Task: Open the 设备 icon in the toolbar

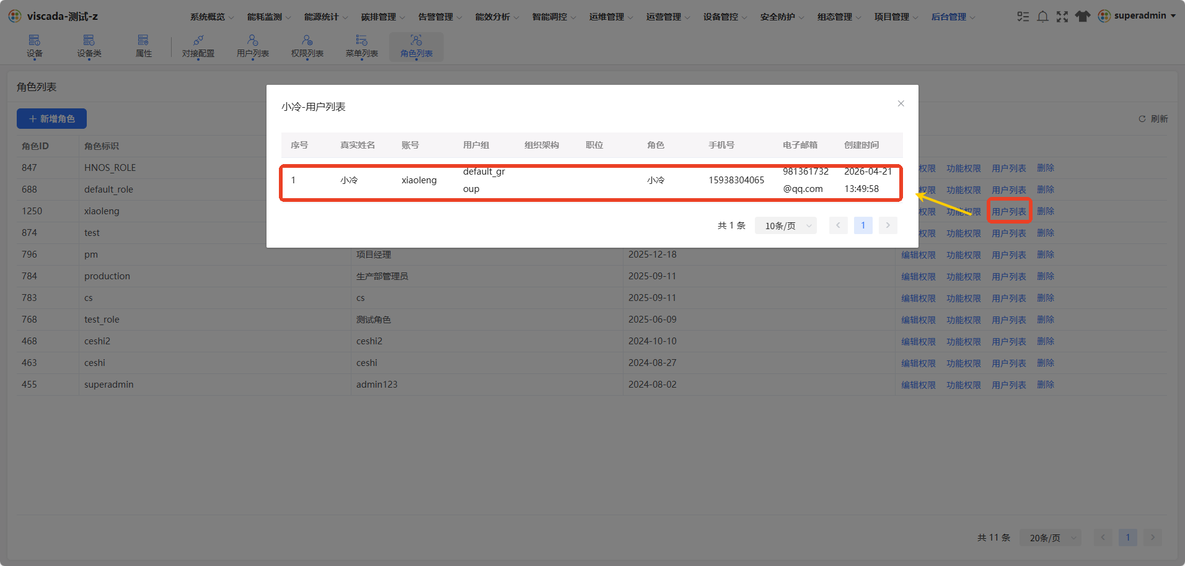Action: (35, 46)
